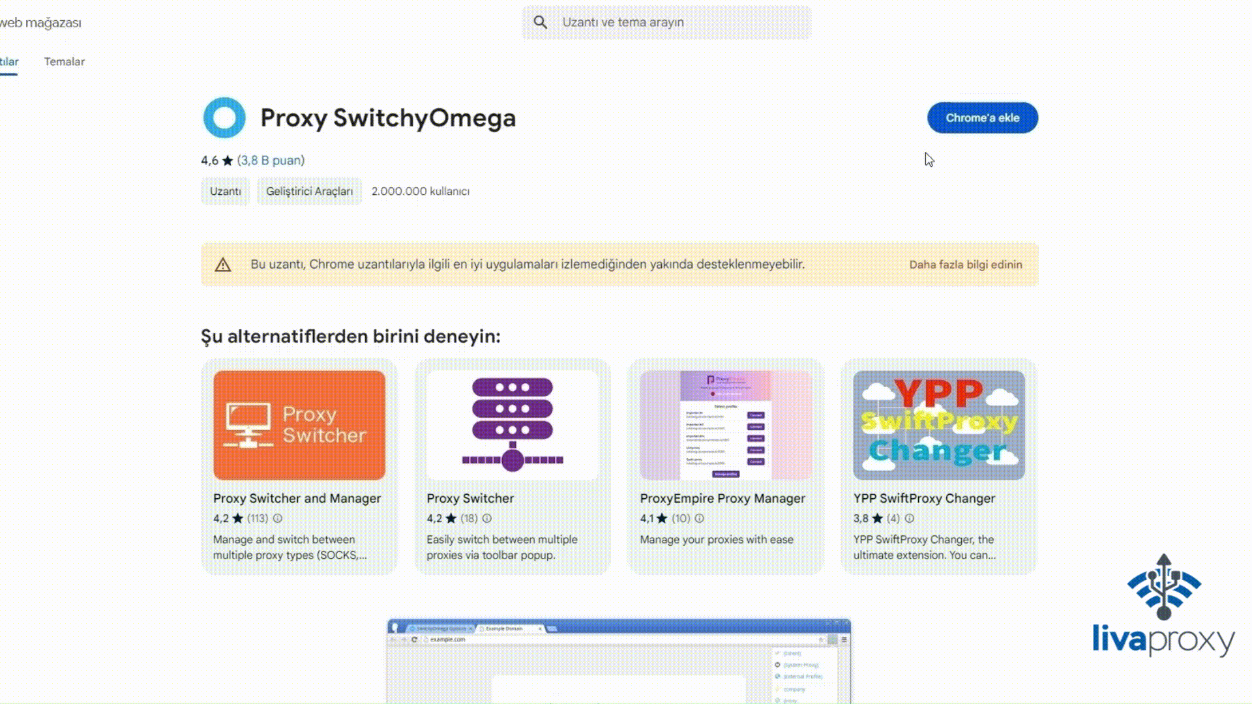Viewport: 1252px width, 704px height.
Task: Click the search magnifier icon
Action: 540,22
